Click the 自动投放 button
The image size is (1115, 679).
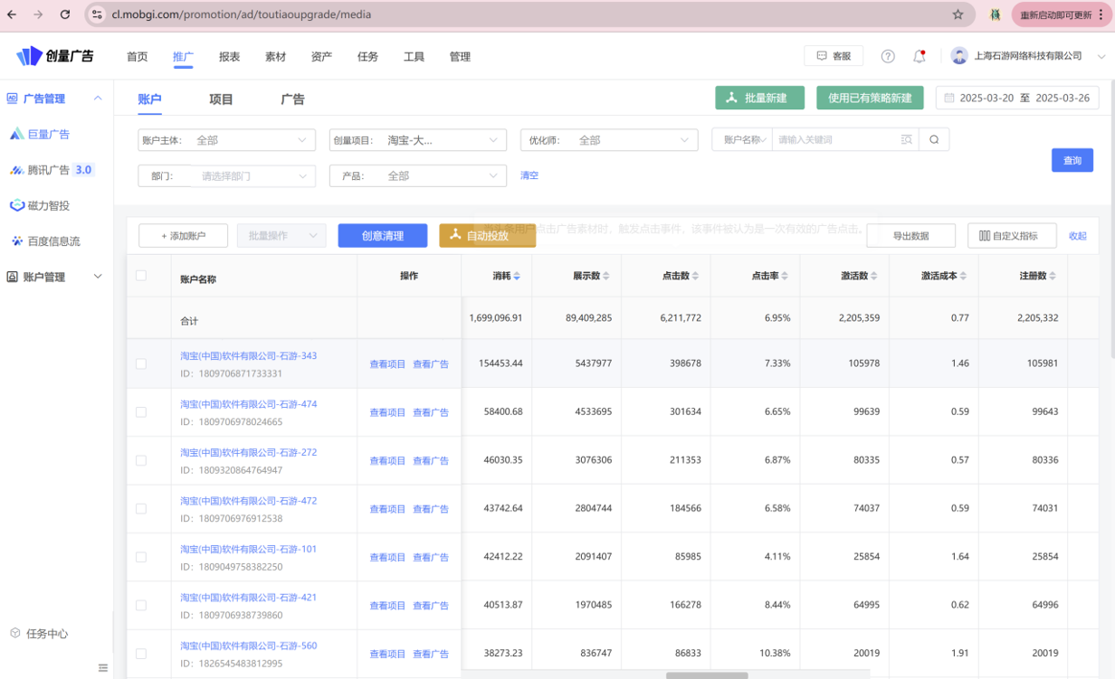pyautogui.click(x=488, y=235)
